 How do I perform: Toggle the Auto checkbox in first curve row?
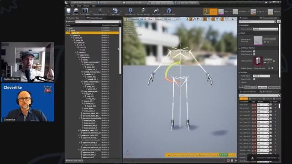(271, 105)
